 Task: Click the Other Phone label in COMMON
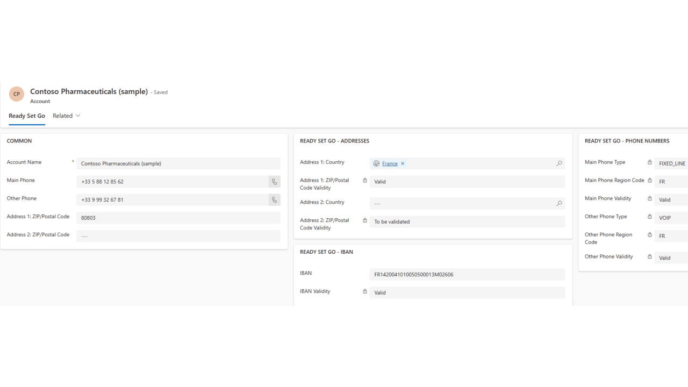pyautogui.click(x=22, y=198)
